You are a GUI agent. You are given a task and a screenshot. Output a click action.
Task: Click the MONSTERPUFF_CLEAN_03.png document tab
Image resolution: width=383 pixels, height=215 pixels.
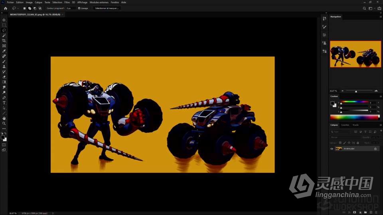[x=35, y=15]
